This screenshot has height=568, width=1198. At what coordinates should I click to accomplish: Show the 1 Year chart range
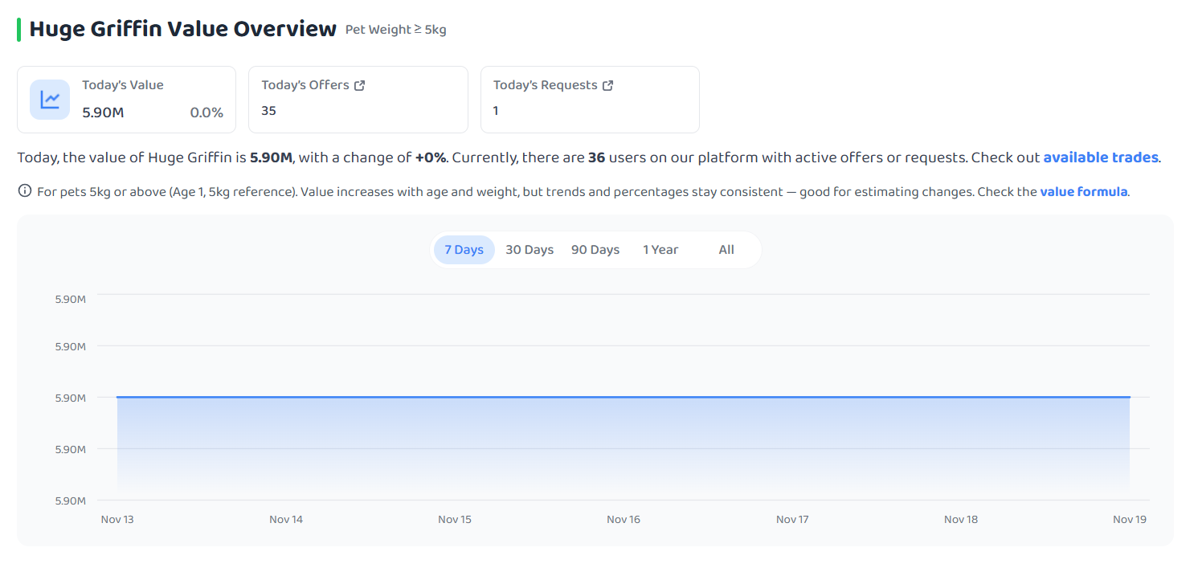[660, 250]
